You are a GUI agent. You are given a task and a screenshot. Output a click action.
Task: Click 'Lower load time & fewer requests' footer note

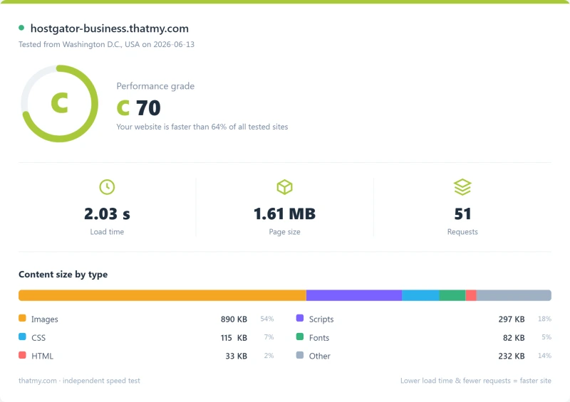point(476,381)
